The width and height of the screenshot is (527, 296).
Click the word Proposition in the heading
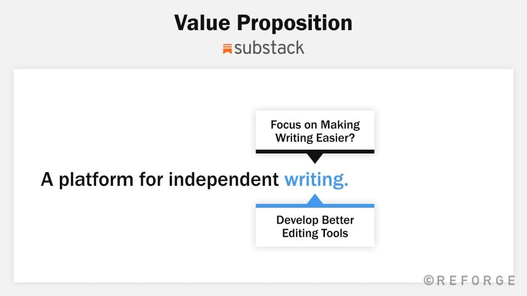294,23
